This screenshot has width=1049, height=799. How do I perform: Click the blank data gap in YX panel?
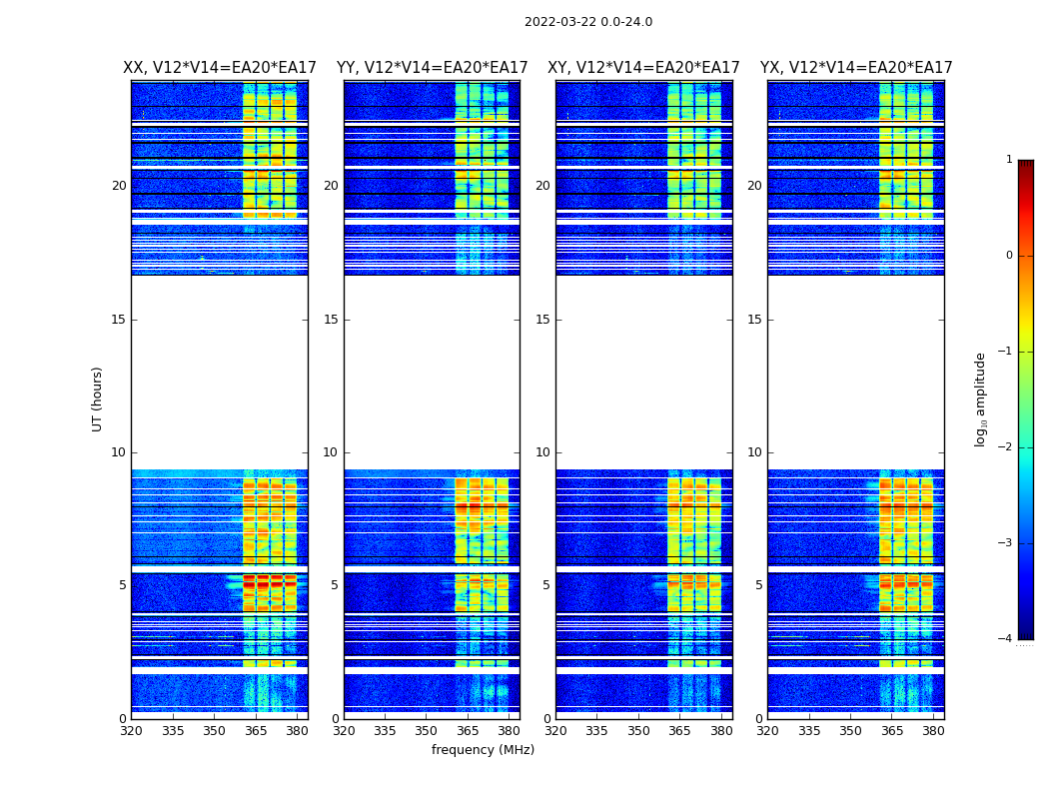click(855, 373)
